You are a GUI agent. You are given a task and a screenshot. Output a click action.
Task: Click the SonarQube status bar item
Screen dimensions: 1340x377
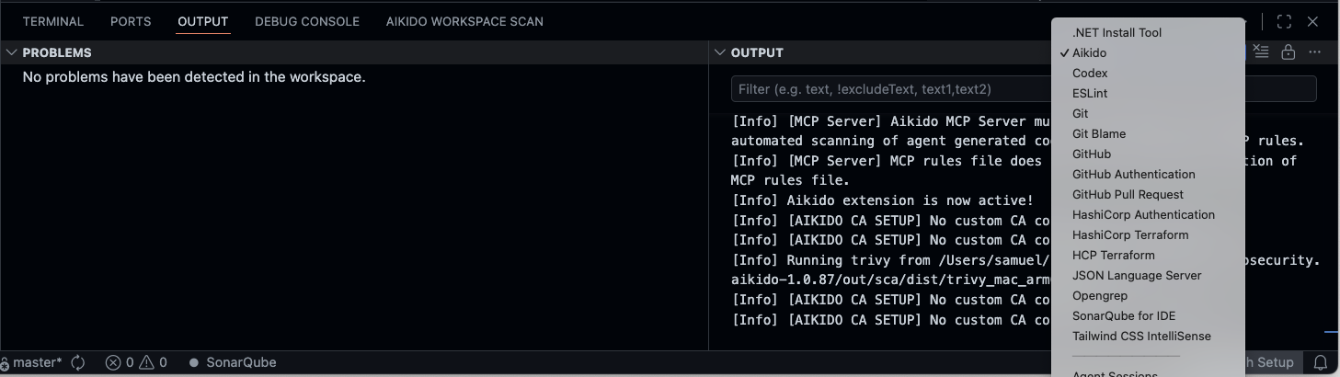coord(233,362)
